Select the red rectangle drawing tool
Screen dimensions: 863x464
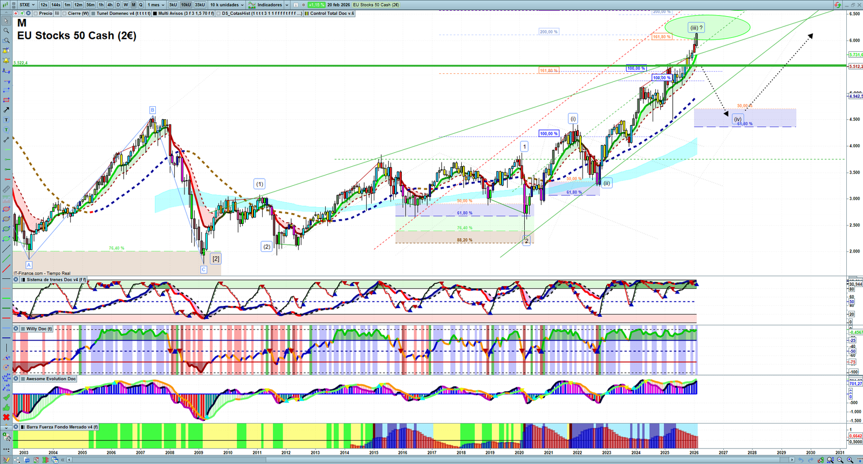tap(6, 100)
